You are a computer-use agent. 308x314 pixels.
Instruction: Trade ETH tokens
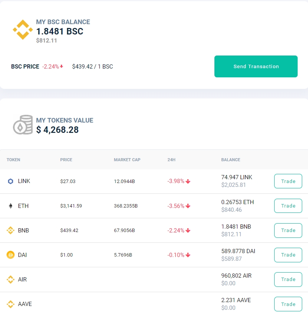pyautogui.click(x=288, y=206)
